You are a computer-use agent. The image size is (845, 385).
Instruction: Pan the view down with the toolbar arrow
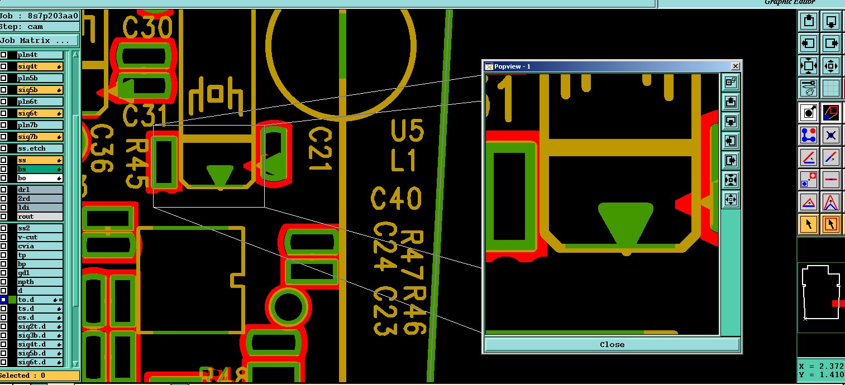pos(831,22)
